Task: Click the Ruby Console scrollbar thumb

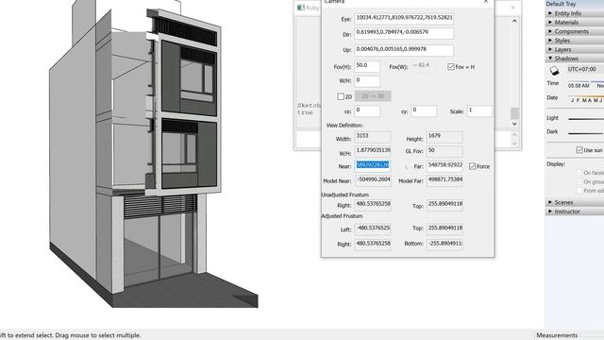Action: (x=514, y=113)
